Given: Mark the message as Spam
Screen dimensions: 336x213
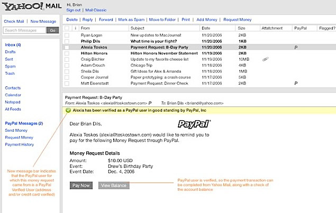Looking at the screenshot, I should click(131, 20).
